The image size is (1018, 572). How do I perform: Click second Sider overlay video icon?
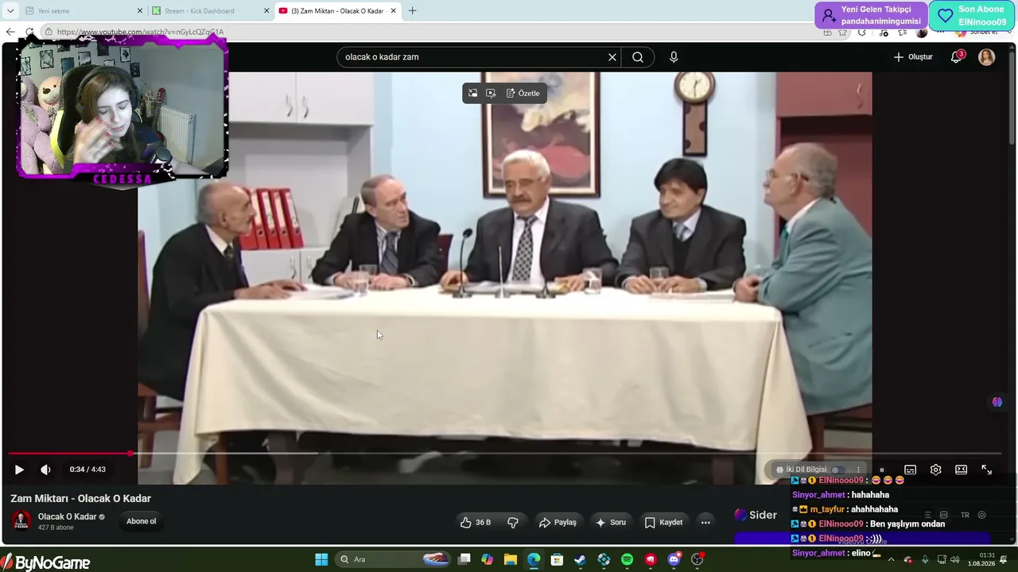[491, 93]
